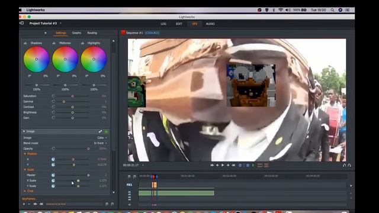Open the timecode dropdown arrow by 00:00:21.17
The image size is (379, 213).
click(x=143, y=165)
